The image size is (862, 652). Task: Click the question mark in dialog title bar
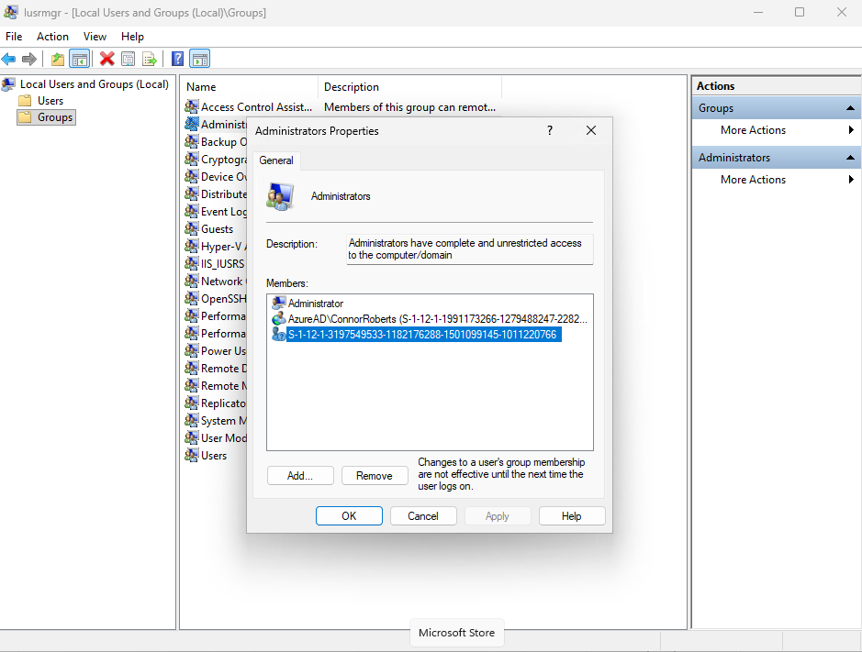550,131
